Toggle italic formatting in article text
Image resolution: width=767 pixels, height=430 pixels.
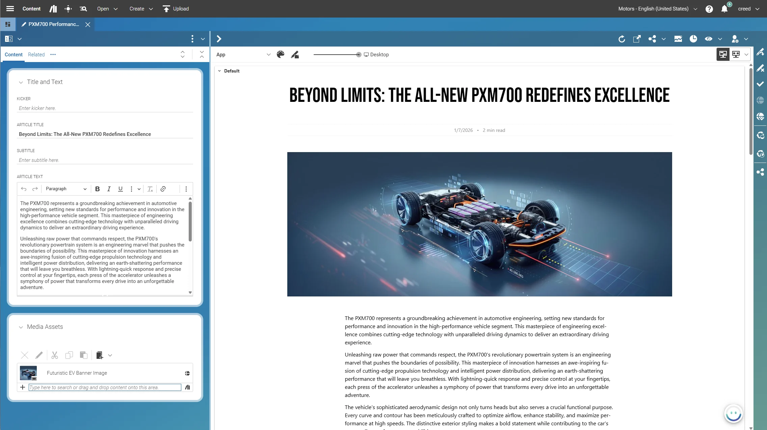[109, 189]
